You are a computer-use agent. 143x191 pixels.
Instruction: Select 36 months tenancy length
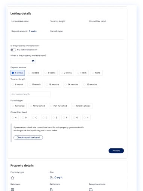pyautogui.click(x=90, y=84)
